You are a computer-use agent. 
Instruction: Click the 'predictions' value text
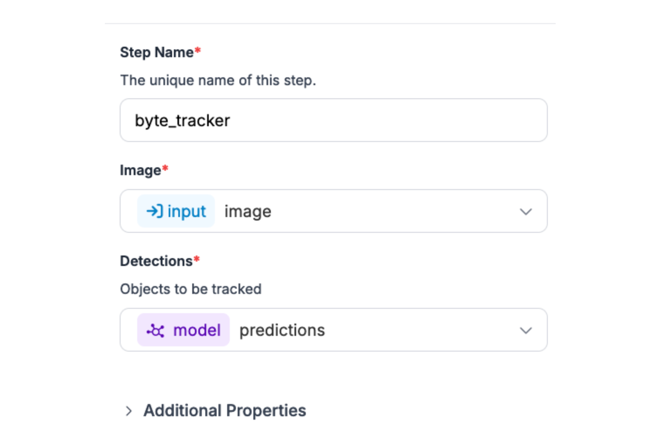point(282,331)
